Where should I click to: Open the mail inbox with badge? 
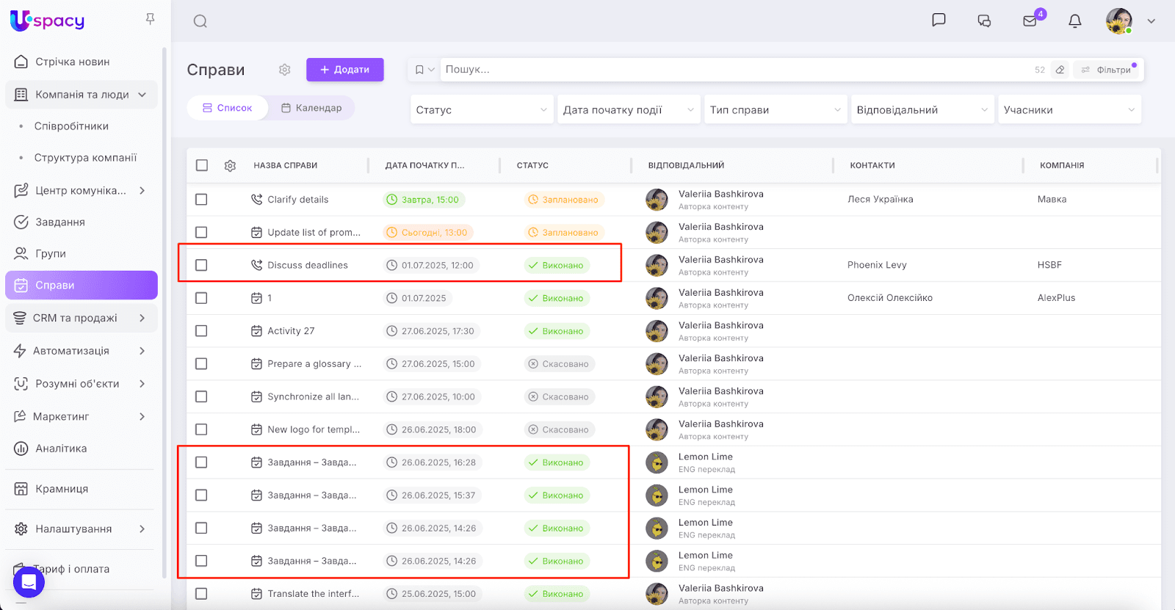pyautogui.click(x=1030, y=21)
